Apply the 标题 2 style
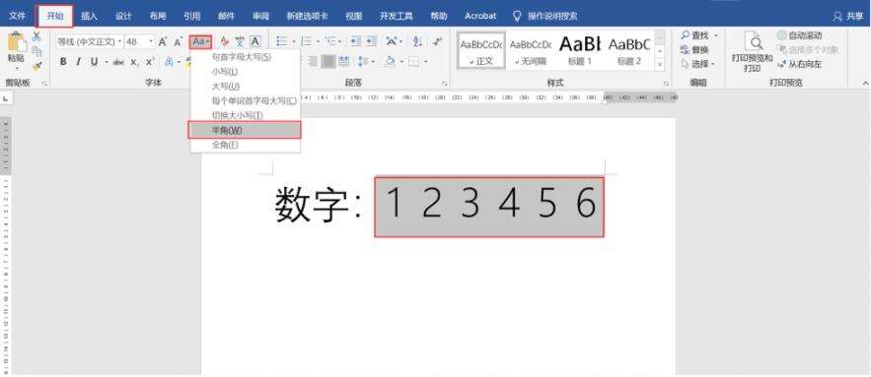871x377 pixels. click(x=628, y=50)
